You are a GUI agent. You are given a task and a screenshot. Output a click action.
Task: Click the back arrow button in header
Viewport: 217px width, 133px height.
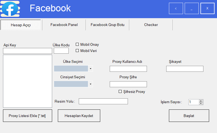(x=176, y=8)
